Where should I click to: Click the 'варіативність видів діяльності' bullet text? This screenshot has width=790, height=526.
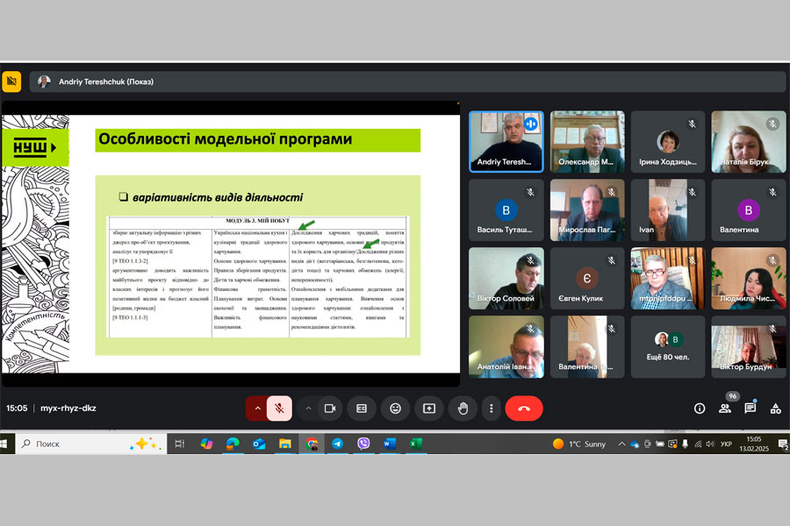click(218, 197)
